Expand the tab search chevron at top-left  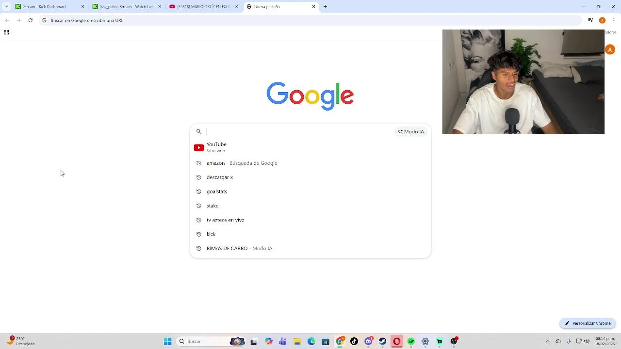[x=6, y=7]
